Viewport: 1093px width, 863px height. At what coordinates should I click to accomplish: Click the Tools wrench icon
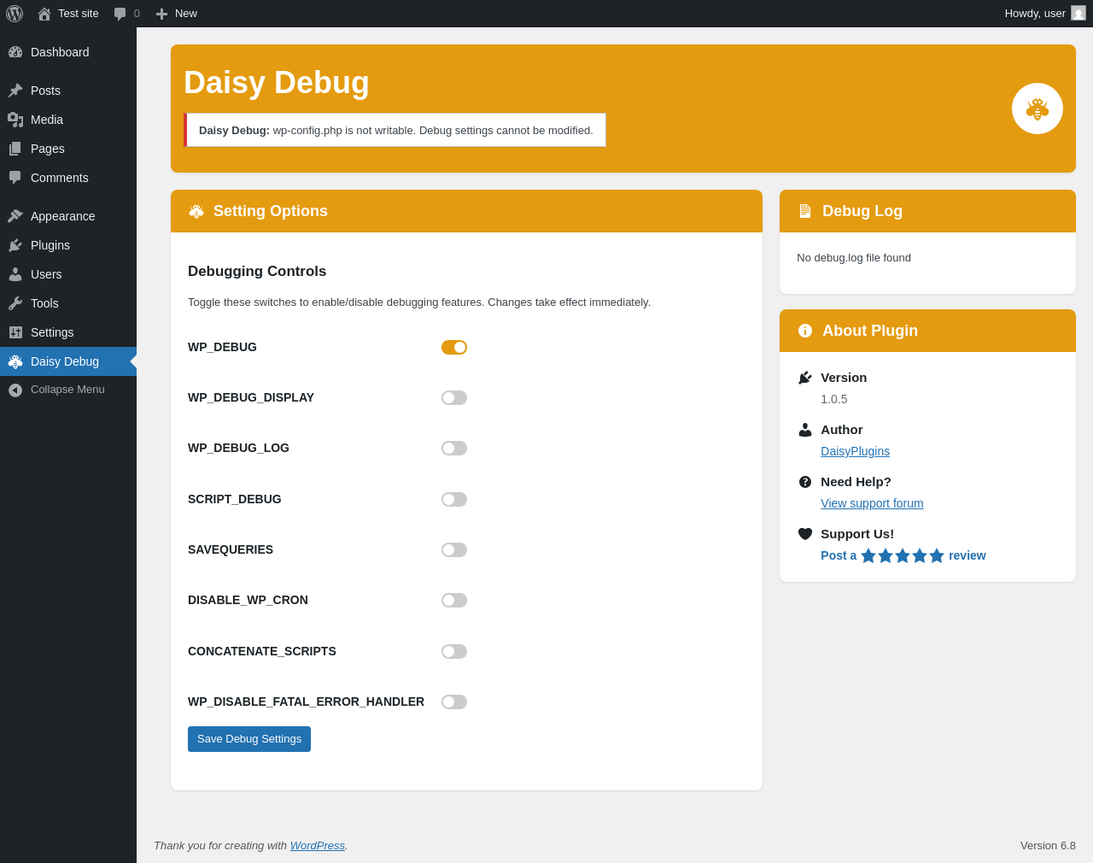[15, 303]
